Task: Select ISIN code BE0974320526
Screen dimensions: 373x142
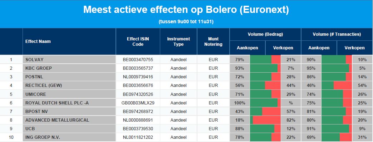Action: tap(138, 94)
